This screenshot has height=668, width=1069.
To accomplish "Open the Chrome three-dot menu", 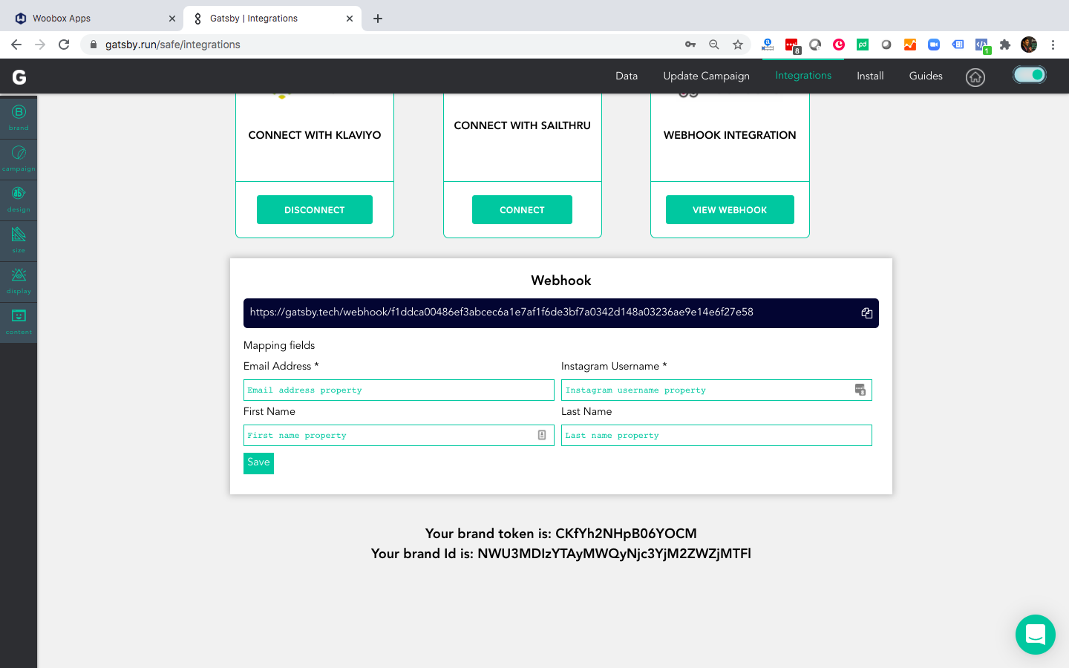I will pos(1053,45).
